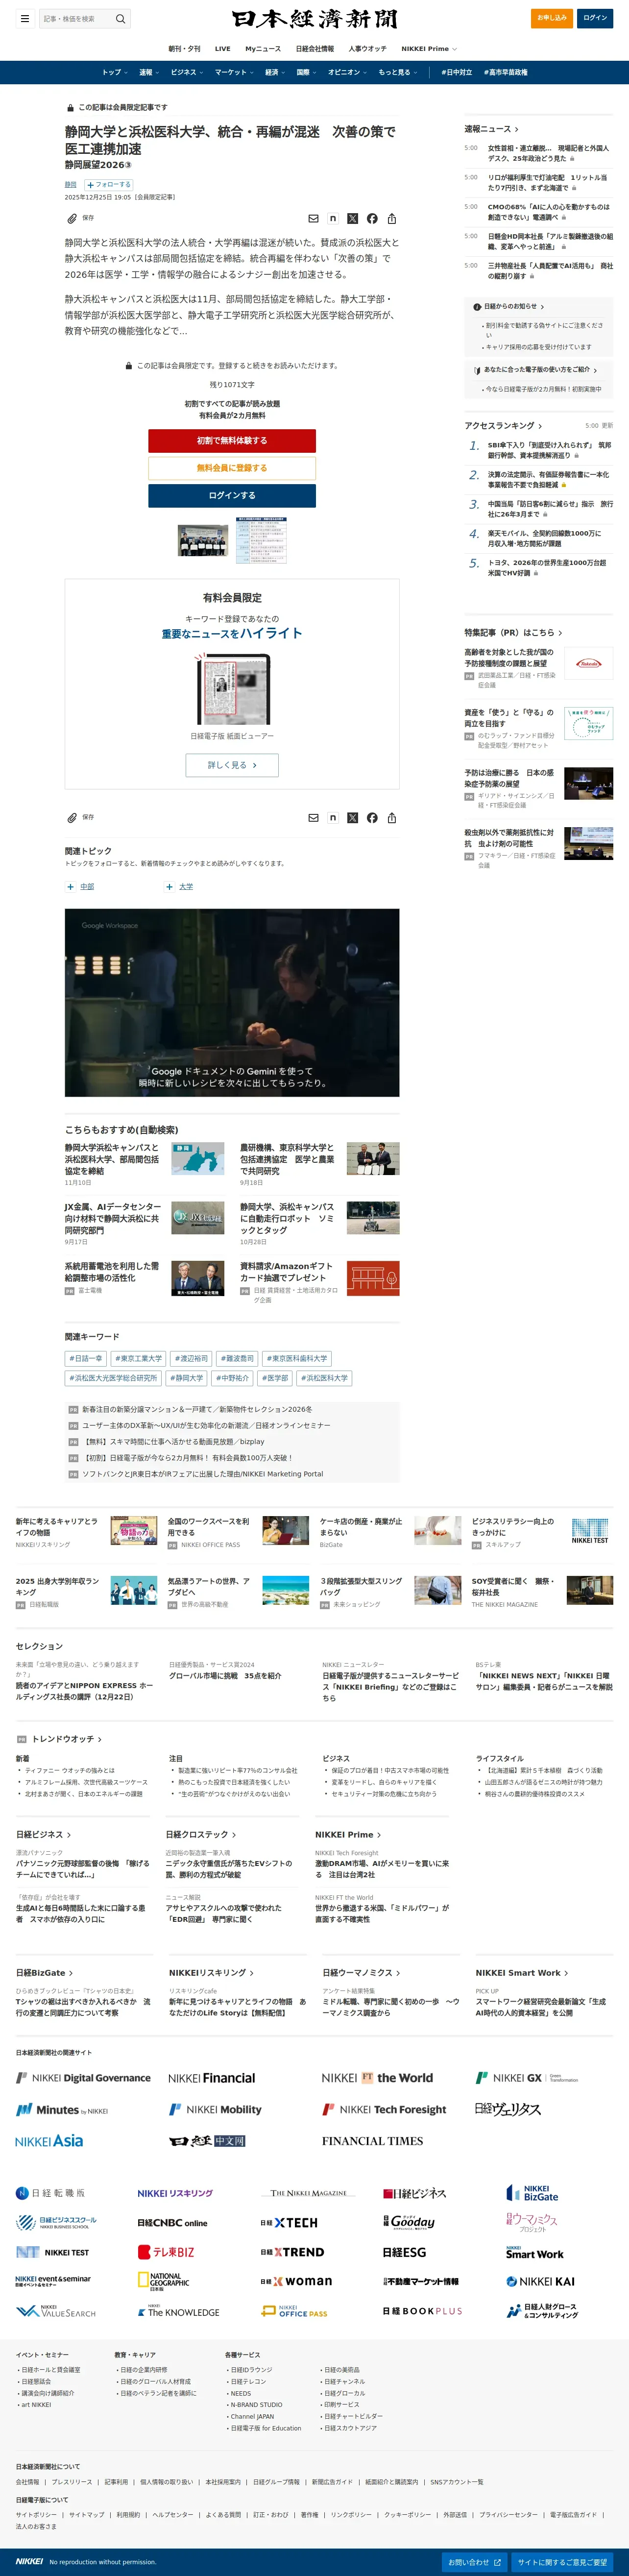Viewport: 629px width, 2576px height.
Task: Open the #高市早苗政権 nav tag
Action: tap(505, 72)
